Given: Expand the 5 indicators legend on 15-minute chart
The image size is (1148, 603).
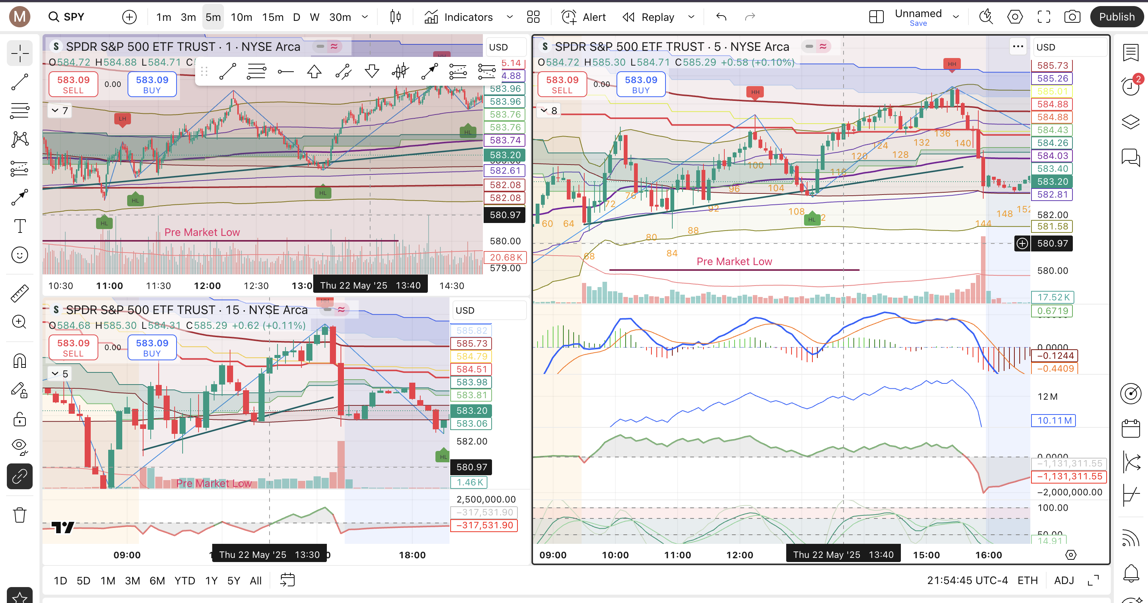Looking at the screenshot, I should (x=60, y=374).
